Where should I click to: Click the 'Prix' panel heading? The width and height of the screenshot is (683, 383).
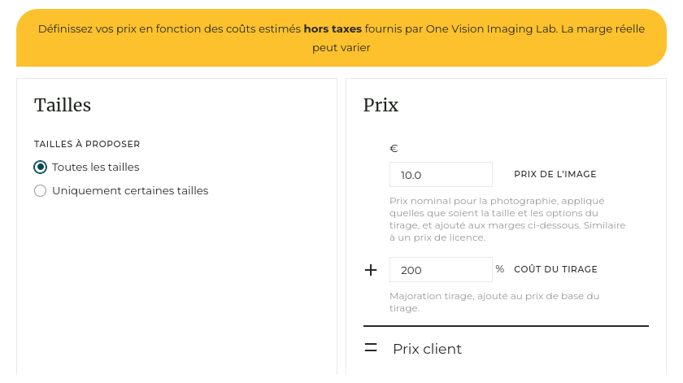381,105
